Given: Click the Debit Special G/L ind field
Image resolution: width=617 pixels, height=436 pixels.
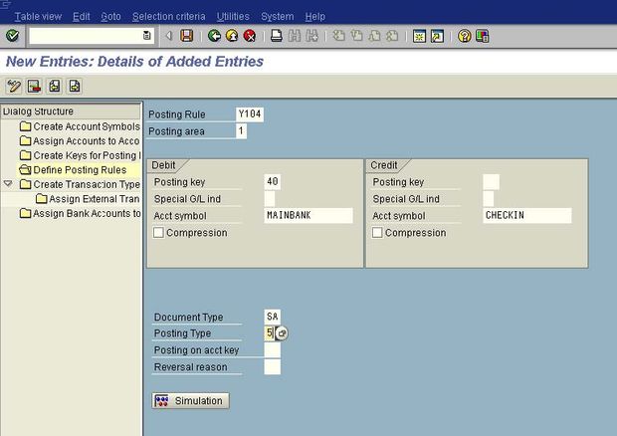Looking at the screenshot, I should pos(270,199).
